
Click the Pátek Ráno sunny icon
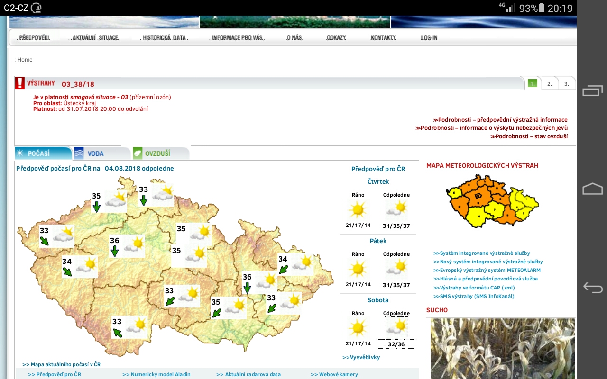pos(358,269)
